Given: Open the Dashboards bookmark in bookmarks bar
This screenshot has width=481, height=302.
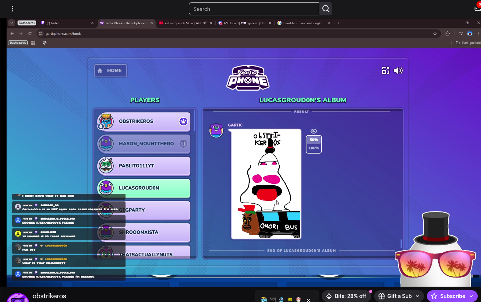Looking at the screenshot, I should click(18, 43).
